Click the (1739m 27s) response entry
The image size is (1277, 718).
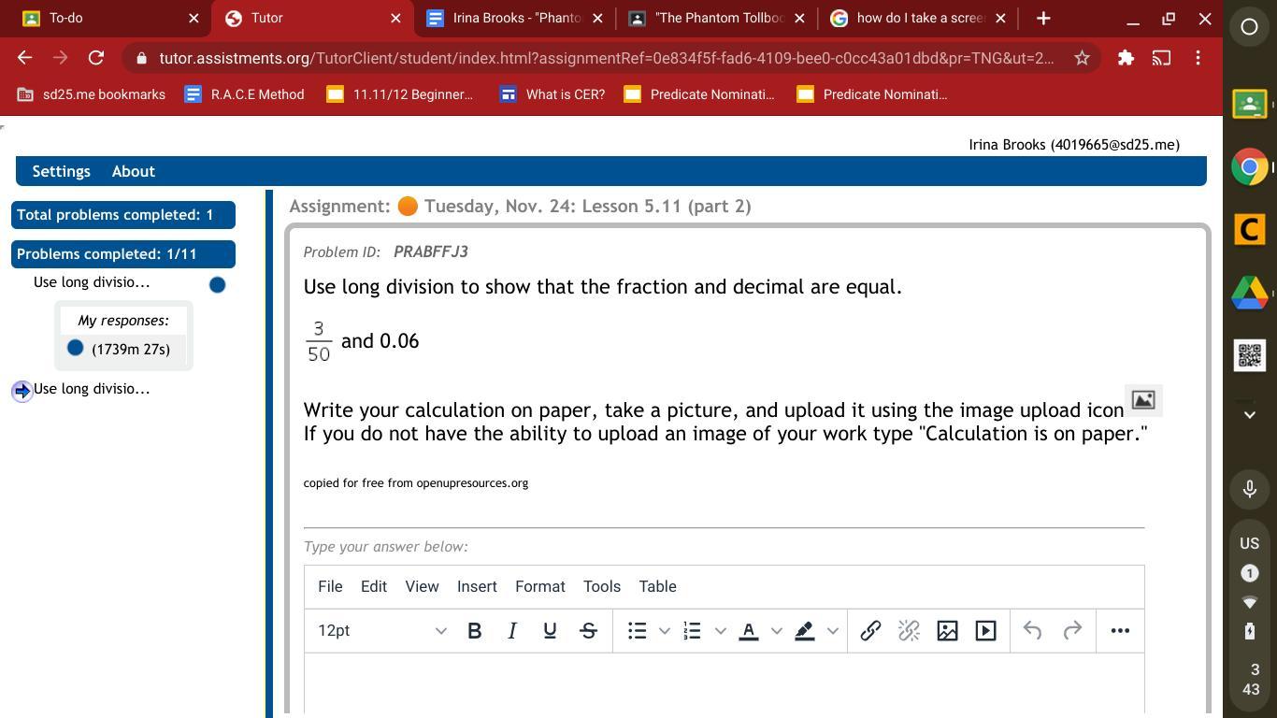tap(131, 350)
